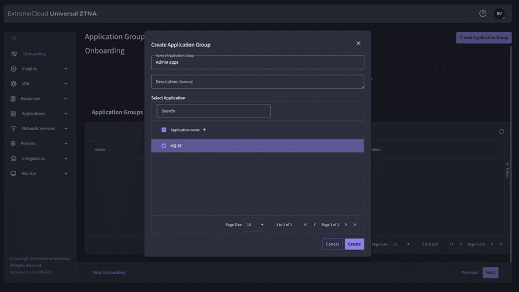Viewport: 519px width, 292px height.
Task: Go to first page in dialog pagination
Action: coord(305,225)
